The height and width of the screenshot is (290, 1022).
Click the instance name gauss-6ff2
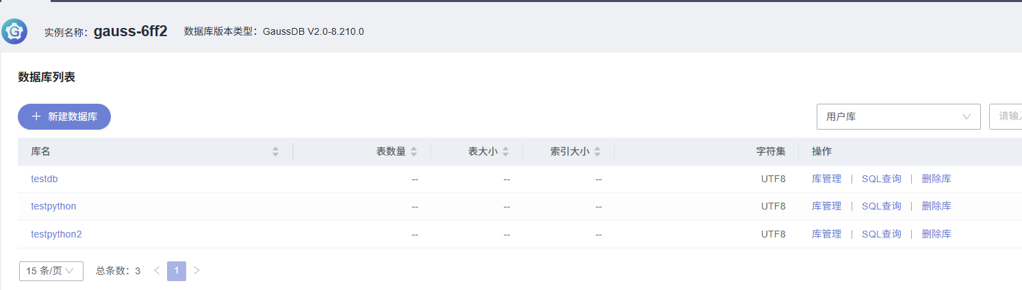[x=131, y=31]
